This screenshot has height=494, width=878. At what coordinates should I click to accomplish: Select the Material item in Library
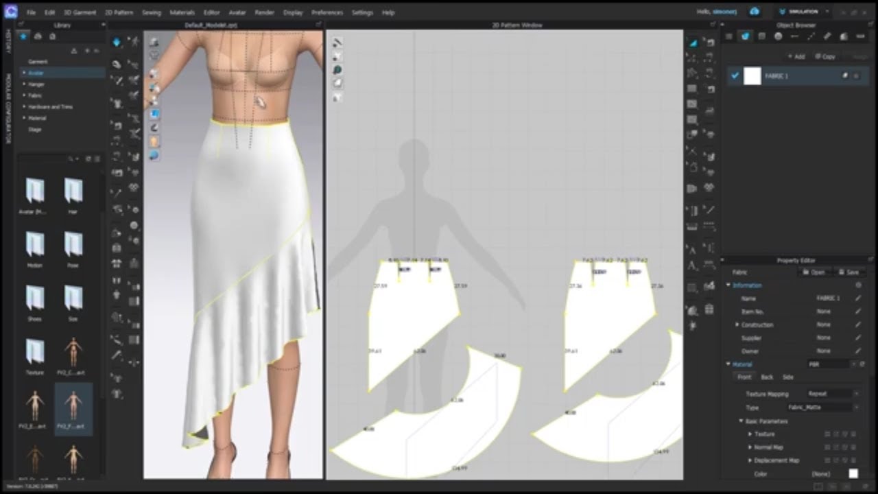coord(37,118)
